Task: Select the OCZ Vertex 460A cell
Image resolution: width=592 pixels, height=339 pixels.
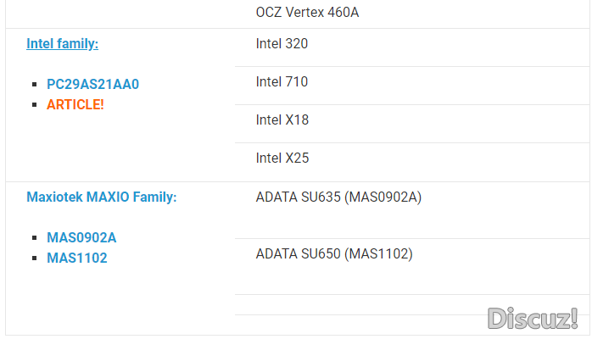Action: pyautogui.click(x=412, y=14)
